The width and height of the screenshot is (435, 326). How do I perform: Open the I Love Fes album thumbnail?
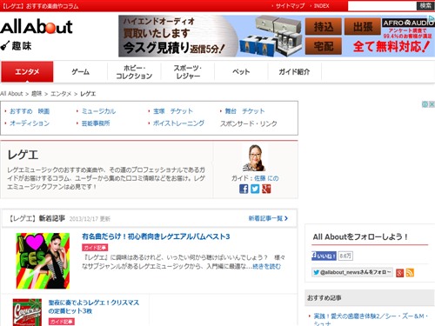43,261
